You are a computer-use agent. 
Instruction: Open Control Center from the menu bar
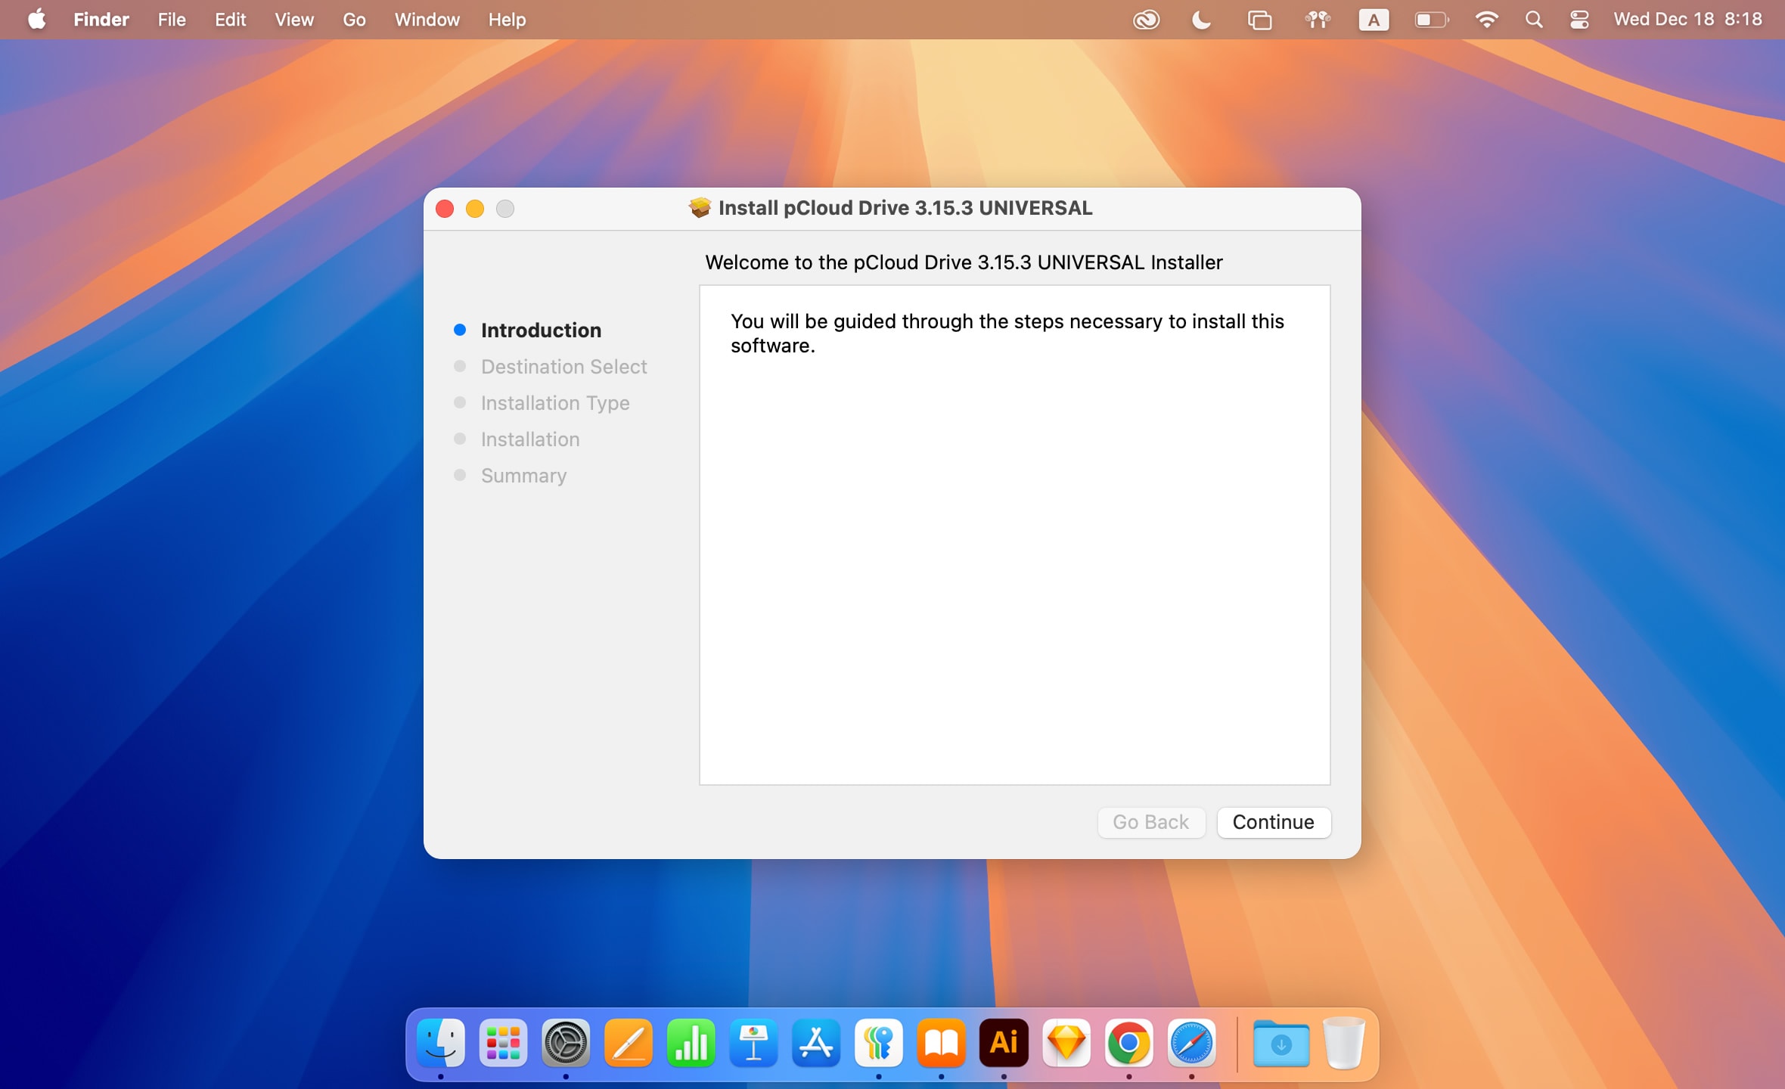point(1578,20)
